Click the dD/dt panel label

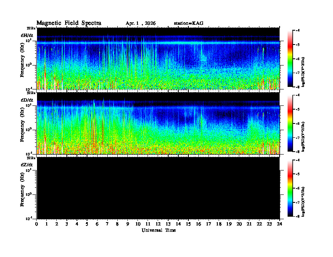click(x=27, y=100)
